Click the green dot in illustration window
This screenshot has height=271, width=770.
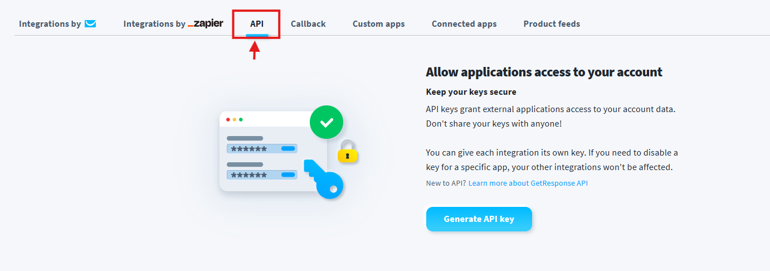(241, 119)
